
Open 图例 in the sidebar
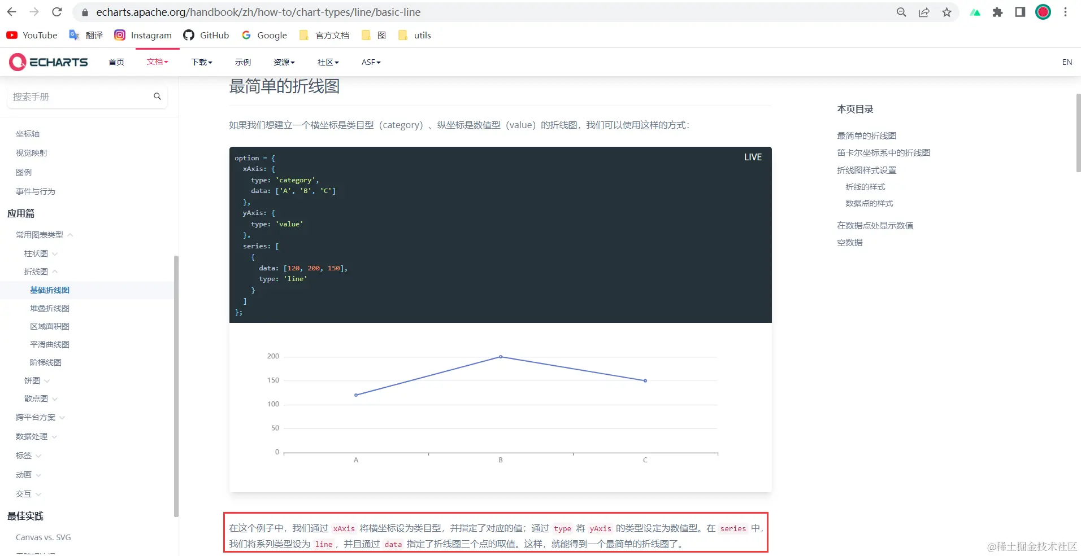24,172
